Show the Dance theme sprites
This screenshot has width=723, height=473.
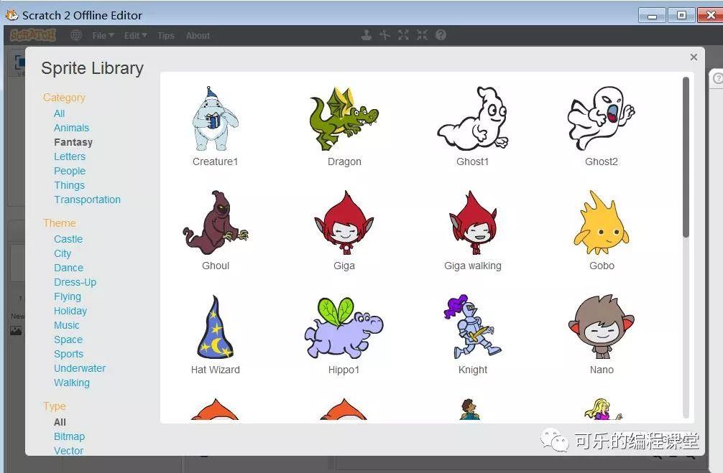coord(69,268)
